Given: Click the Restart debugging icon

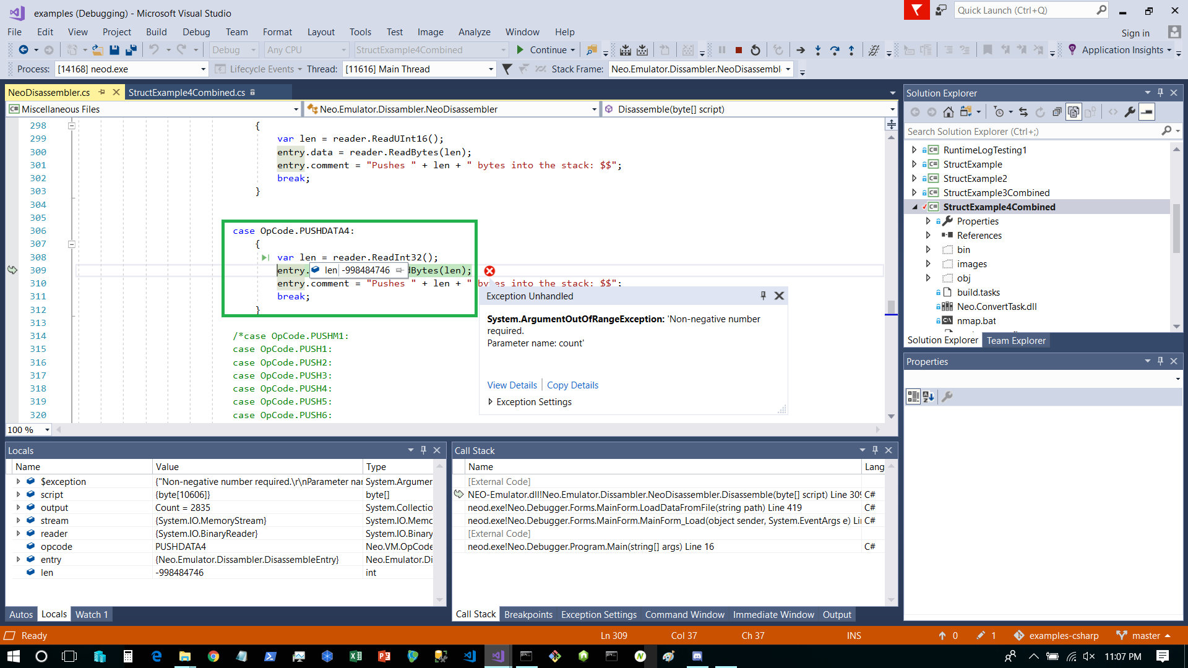Looking at the screenshot, I should pyautogui.click(x=755, y=50).
